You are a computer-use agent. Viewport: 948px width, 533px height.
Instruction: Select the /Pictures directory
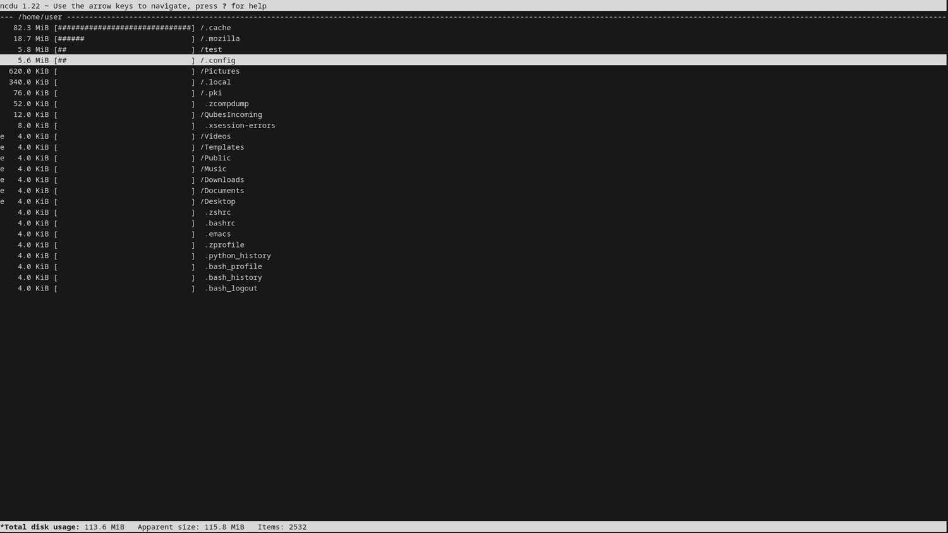(x=473, y=71)
